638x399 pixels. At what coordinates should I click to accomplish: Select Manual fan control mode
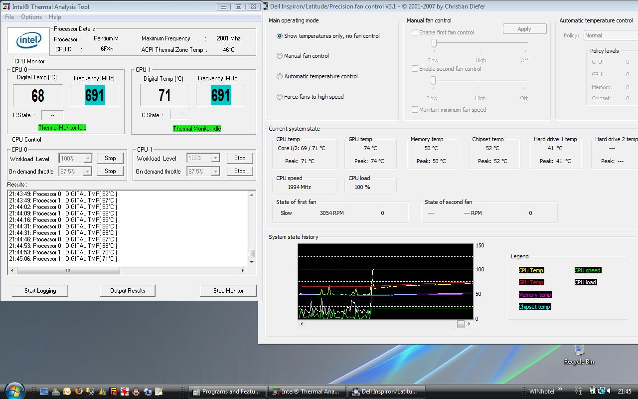coord(303,56)
